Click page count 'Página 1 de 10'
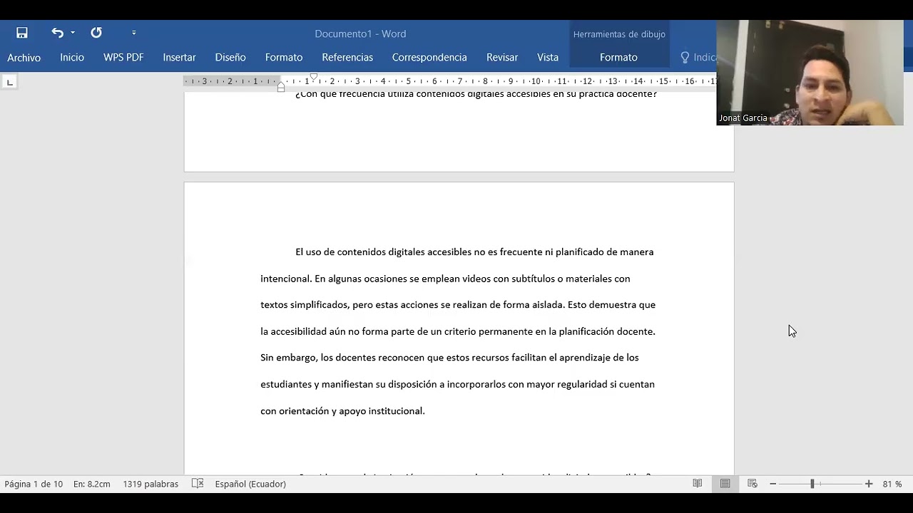The image size is (913, 513). 34,484
